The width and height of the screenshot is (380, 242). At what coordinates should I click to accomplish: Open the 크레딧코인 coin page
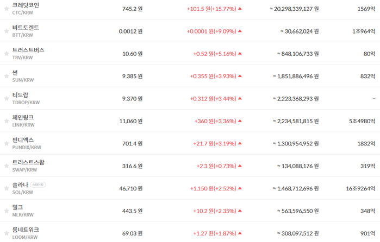tap(26, 5)
